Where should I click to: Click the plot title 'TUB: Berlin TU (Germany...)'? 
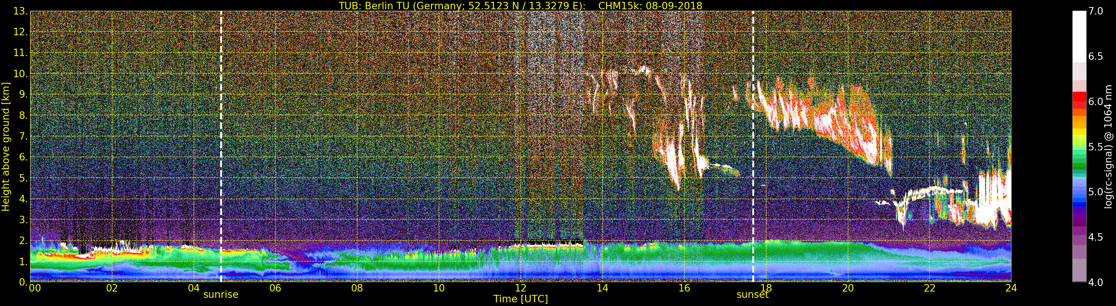(x=520, y=5)
